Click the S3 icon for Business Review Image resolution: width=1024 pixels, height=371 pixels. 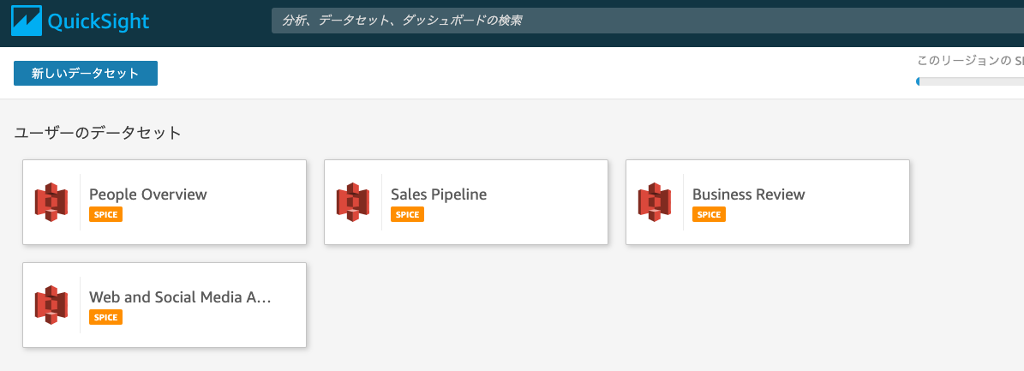click(655, 202)
